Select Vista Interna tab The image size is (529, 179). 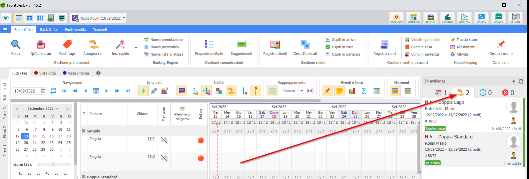(76, 73)
